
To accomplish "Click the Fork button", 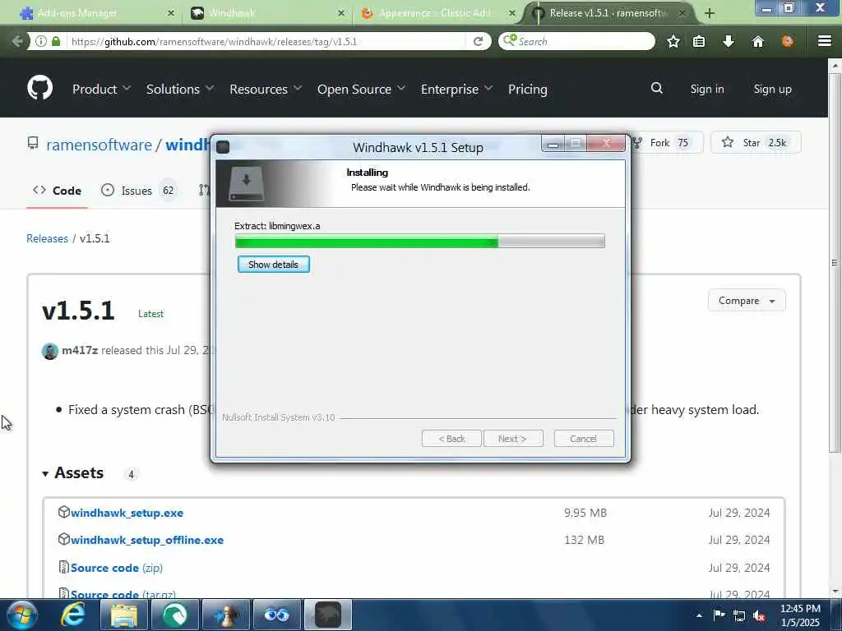I will click(x=668, y=143).
